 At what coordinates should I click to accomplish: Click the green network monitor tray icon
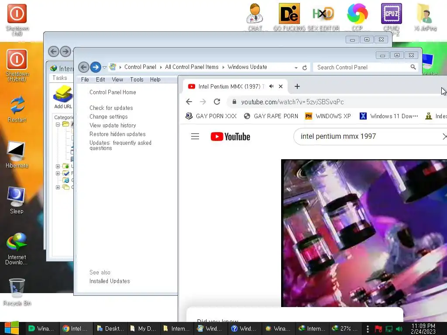389,329
